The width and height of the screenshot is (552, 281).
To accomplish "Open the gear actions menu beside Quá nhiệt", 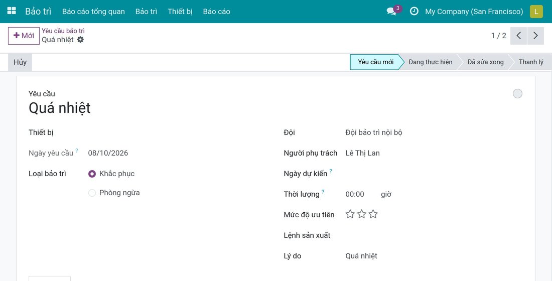I will (x=80, y=40).
